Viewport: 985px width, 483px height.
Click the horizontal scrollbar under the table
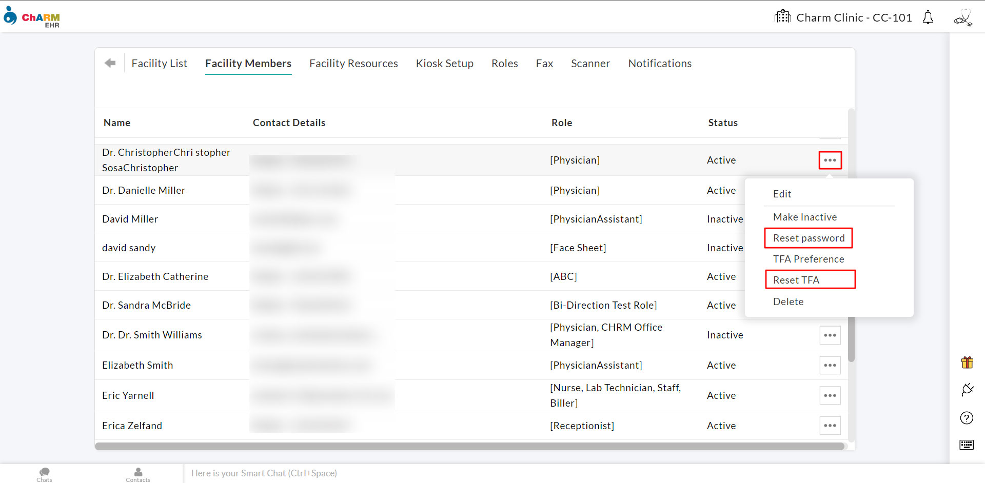pos(469,447)
